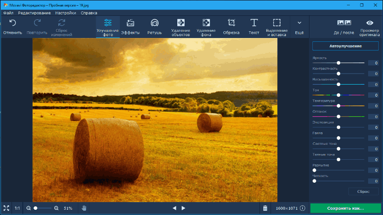Go to next image arrow
This screenshot has height=215, width=383.
click(x=183, y=208)
